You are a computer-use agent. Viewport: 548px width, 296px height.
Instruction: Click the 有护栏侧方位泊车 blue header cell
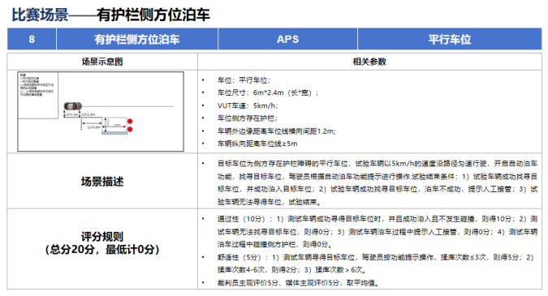137,39
